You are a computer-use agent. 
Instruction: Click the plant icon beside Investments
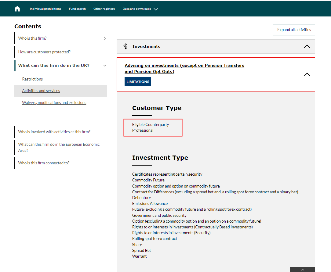click(125, 46)
